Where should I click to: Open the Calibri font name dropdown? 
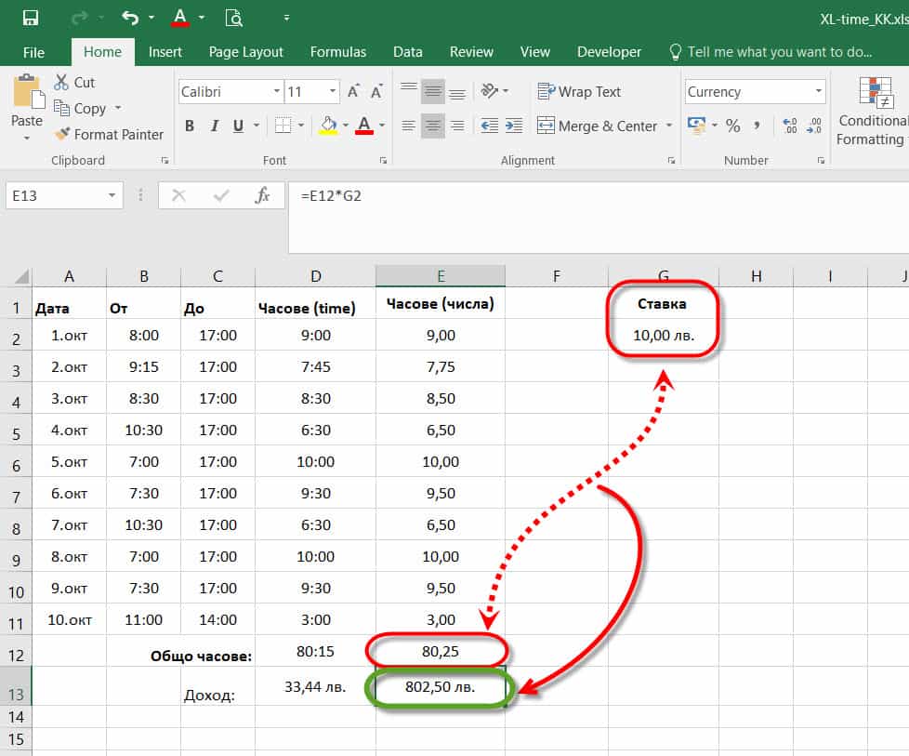277,92
